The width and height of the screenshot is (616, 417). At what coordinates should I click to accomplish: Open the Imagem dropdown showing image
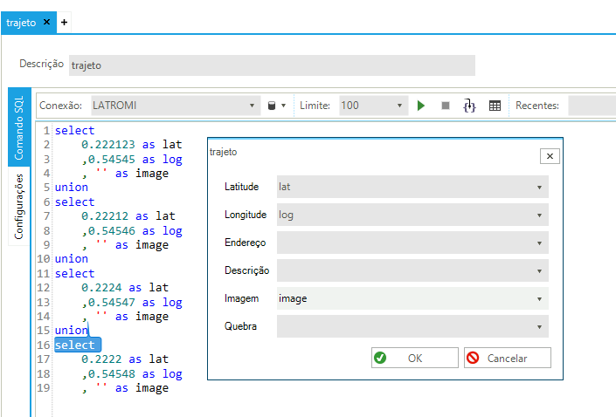[539, 298]
